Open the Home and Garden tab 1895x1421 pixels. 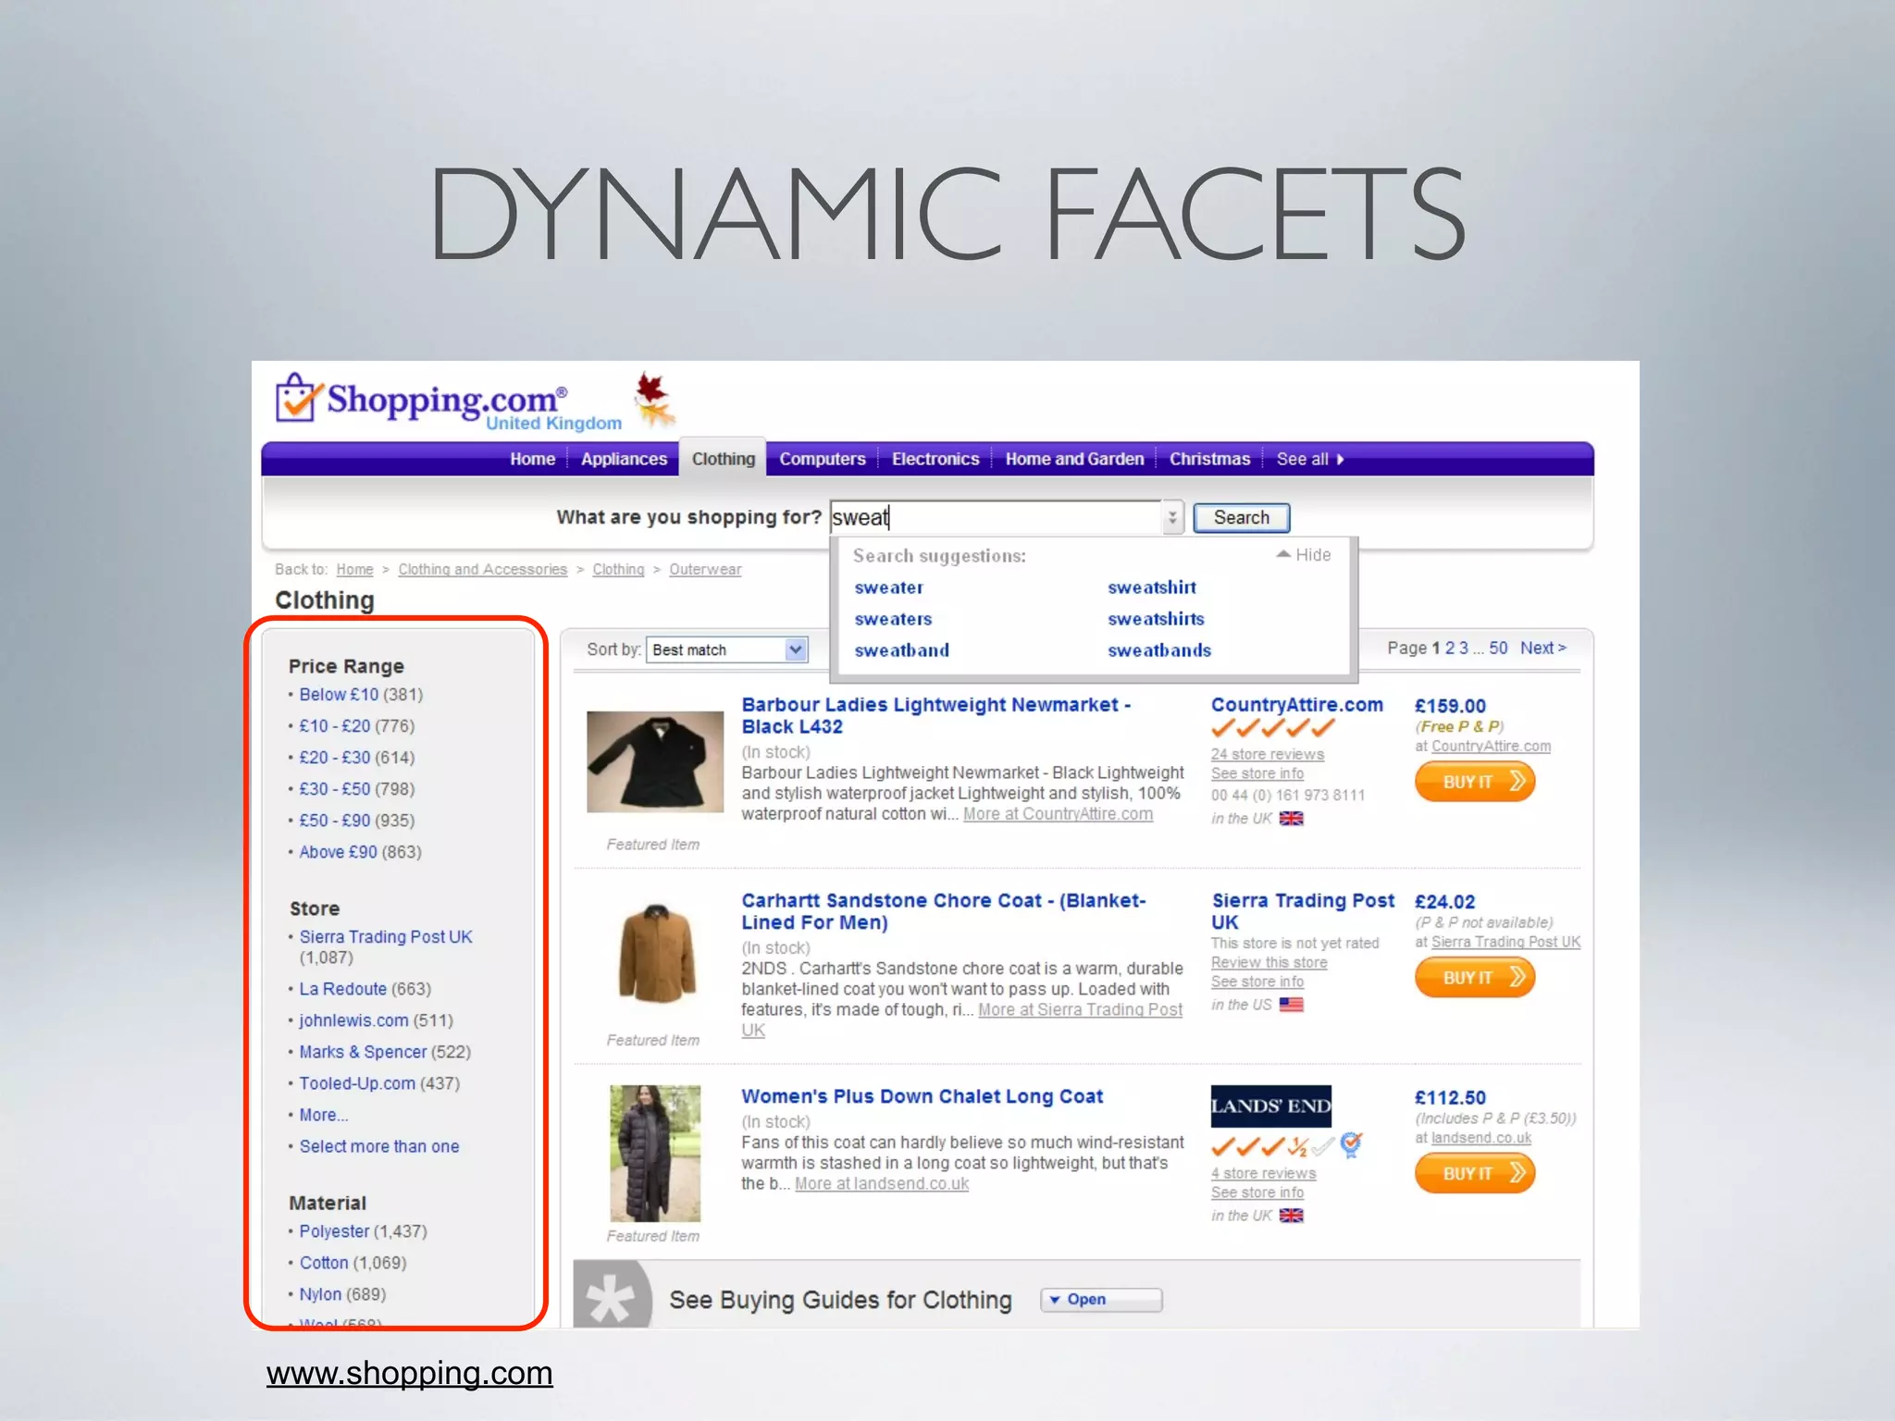coord(1074,459)
